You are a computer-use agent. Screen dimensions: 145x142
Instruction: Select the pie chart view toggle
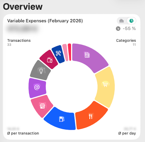(132, 21)
